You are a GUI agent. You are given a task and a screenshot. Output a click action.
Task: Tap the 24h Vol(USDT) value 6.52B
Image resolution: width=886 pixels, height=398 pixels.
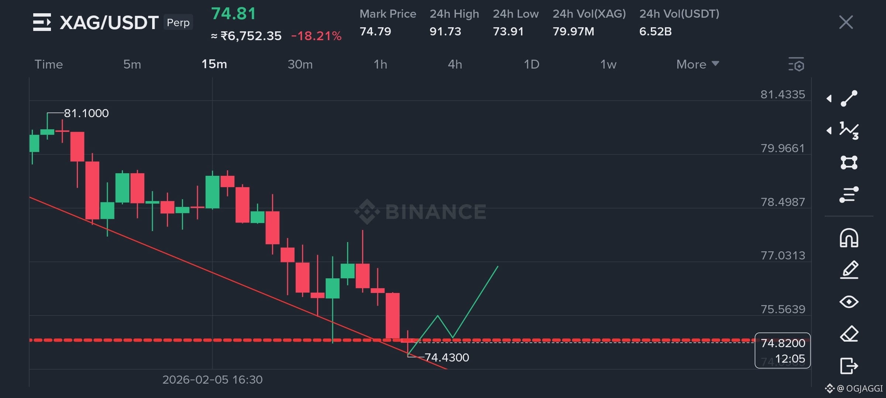[x=655, y=31]
